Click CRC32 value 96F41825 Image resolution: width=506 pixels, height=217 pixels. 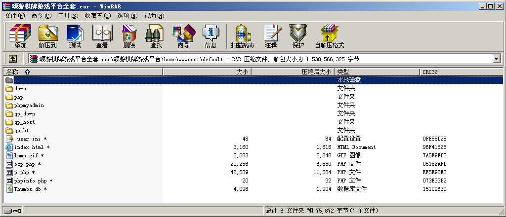434,147
